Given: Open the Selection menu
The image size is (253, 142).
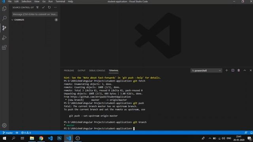Looking at the screenshot, I should pos(26,2).
